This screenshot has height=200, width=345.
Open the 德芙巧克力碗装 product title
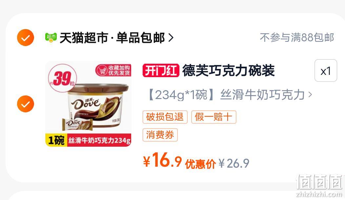click(228, 71)
